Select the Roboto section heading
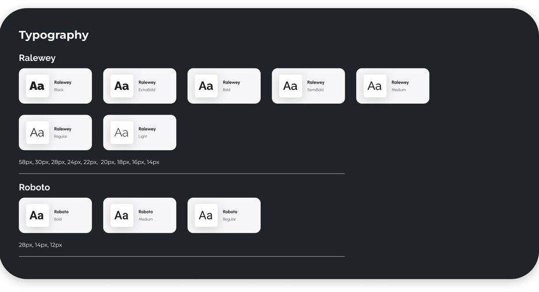 coord(35,187)
